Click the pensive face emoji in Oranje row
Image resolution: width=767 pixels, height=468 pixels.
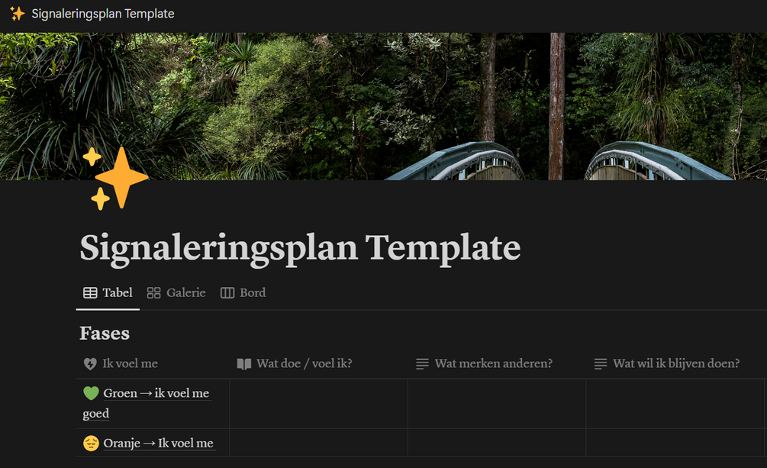pos(91,443)
